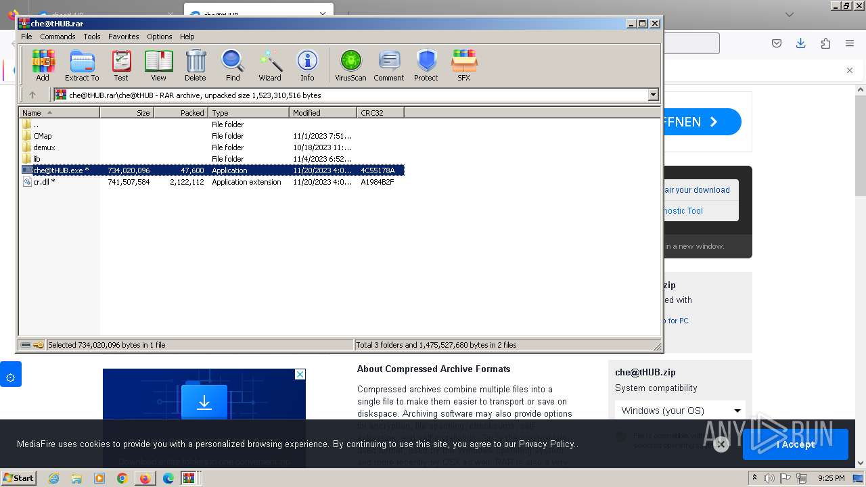Open Firefox extensions puzzle icon
This screenshot has width=866, height=487.
click(825, 43)
